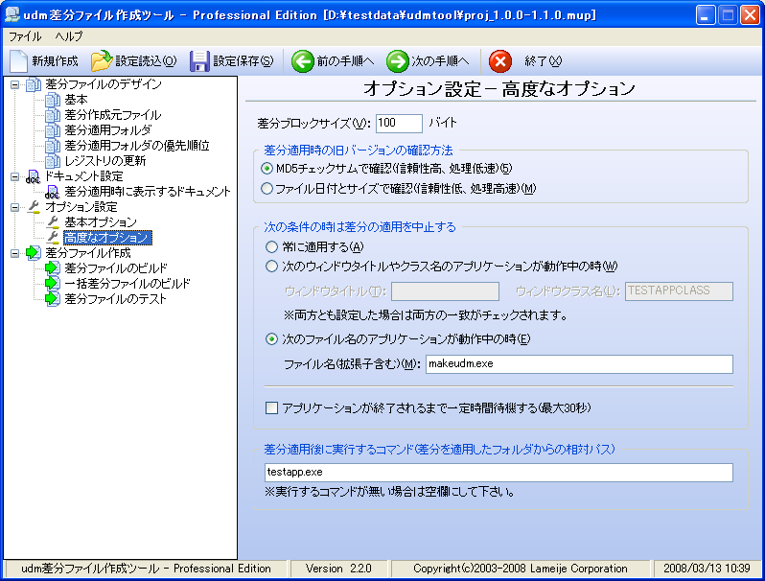
Task: Select MD5チェックサムで確認 radio button
Action: [x=267, y=168]
